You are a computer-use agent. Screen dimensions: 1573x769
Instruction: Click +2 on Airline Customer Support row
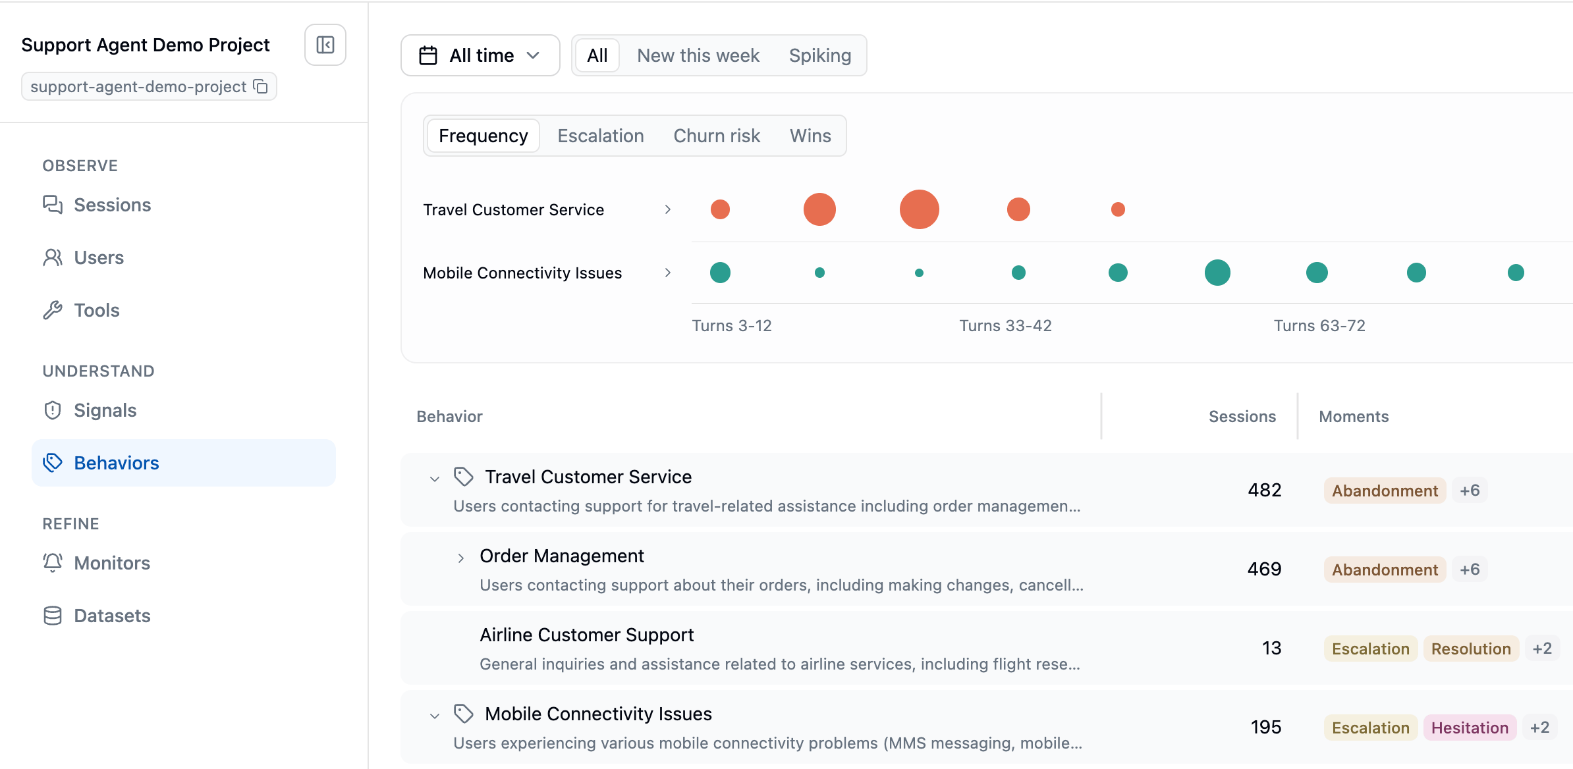click(1542, 649)
